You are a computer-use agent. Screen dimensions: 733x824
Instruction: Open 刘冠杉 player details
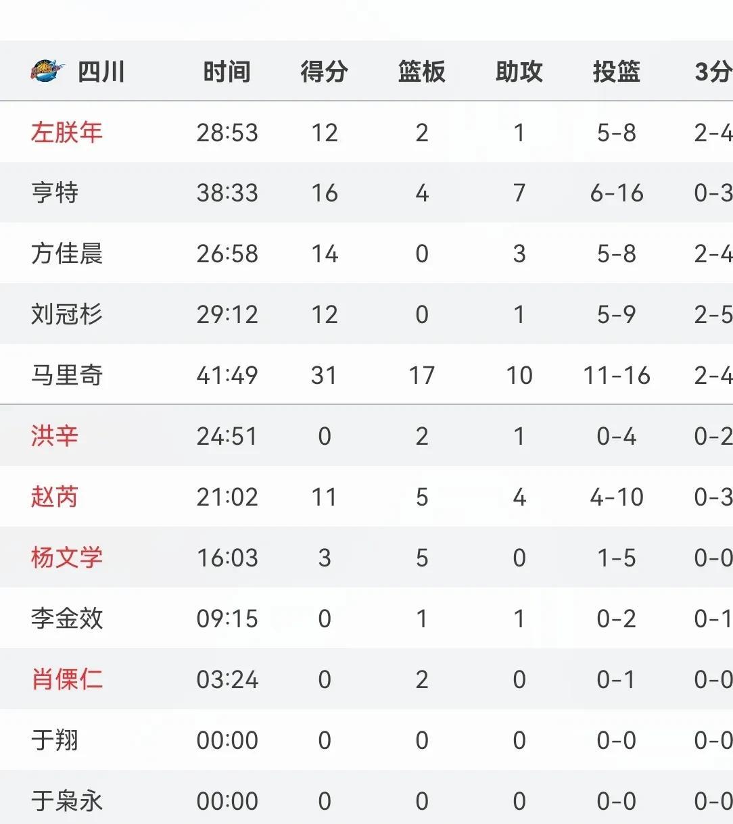66,314
